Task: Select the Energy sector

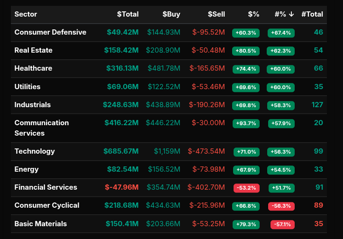Action: [x=27, y=169]
